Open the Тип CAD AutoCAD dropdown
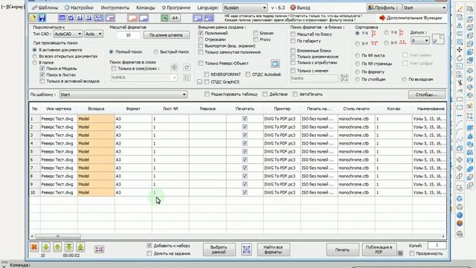The height and width of the screenshot is (268, 476). click(68, 34)
